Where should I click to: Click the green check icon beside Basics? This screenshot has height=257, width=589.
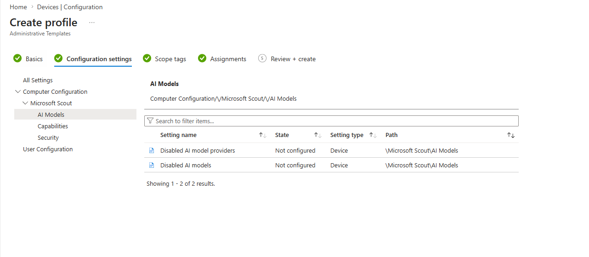click(x=17, y=58)
